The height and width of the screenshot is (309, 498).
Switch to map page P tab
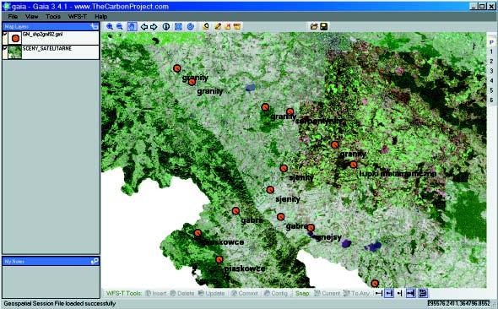[x=491, y=42]
